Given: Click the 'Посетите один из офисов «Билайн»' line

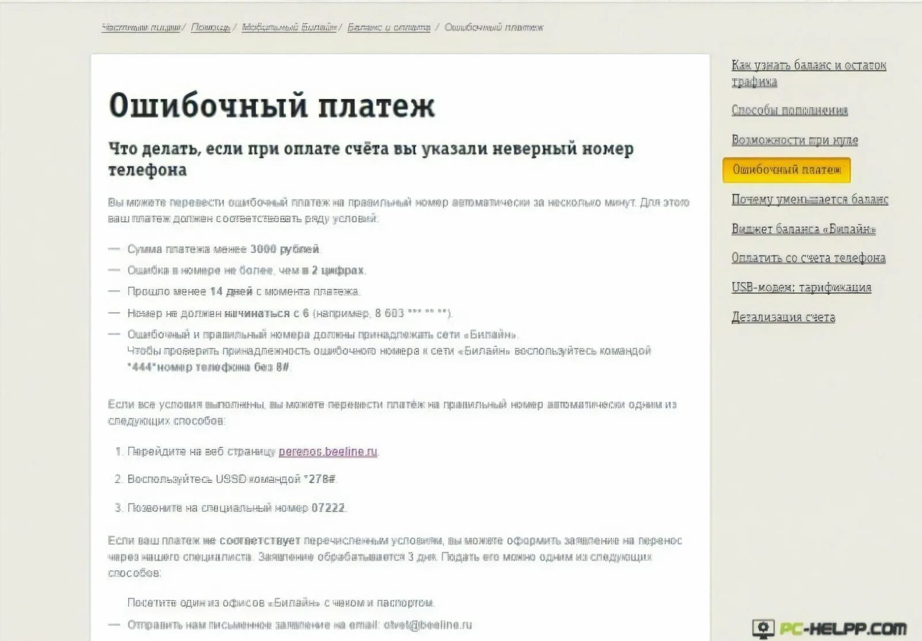Looking at the screenshot, I should 281,603.
